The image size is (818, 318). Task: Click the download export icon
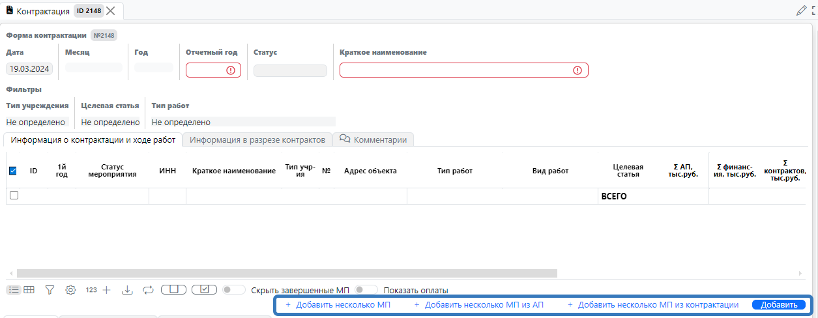(x=127, y=290)
